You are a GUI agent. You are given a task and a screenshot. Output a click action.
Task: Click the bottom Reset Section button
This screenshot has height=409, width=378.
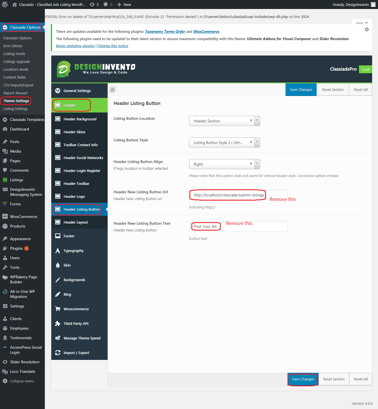[x=334, y=379]
